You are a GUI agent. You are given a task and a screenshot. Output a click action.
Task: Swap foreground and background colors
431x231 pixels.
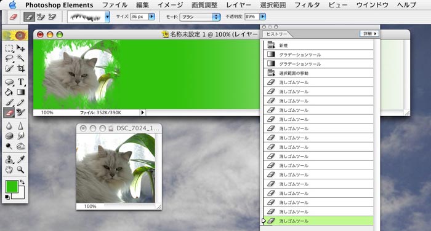click(22, 182)
